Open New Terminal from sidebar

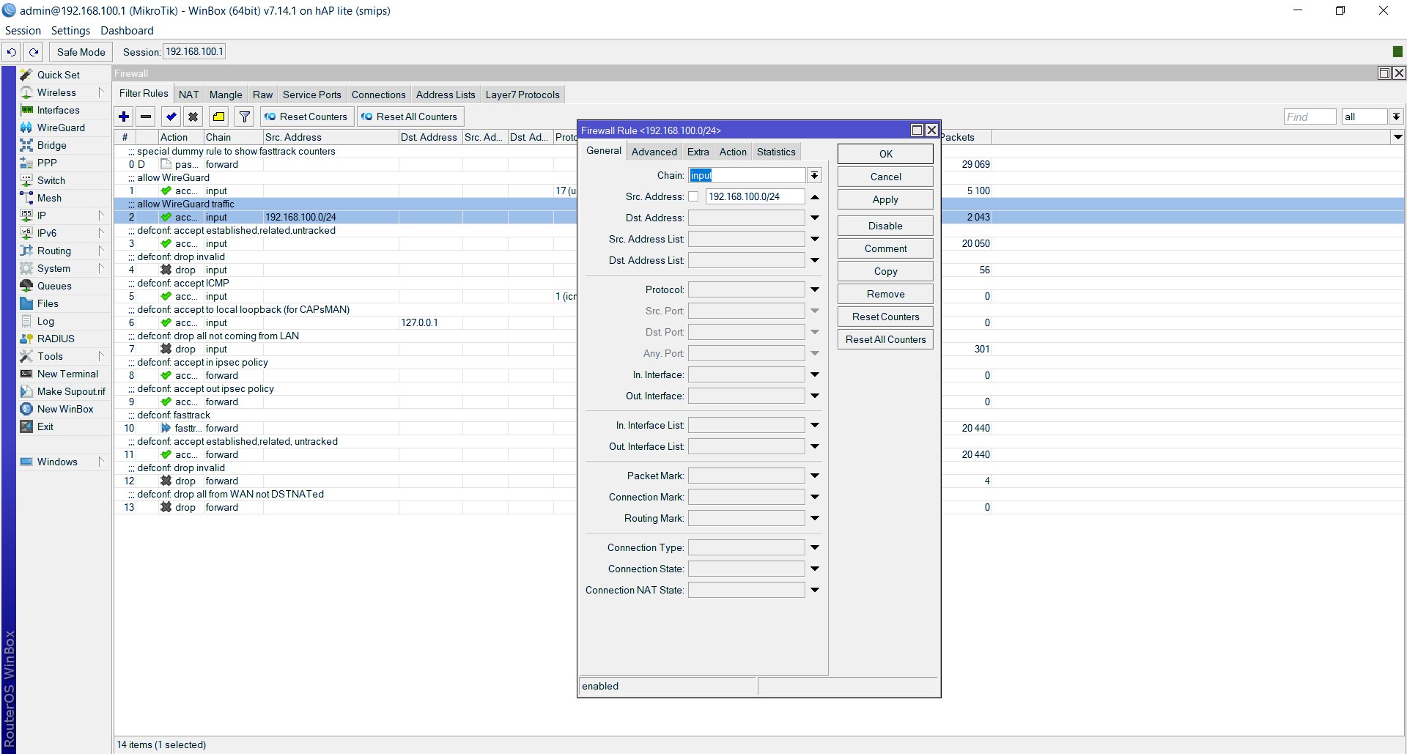click(67, 374)
